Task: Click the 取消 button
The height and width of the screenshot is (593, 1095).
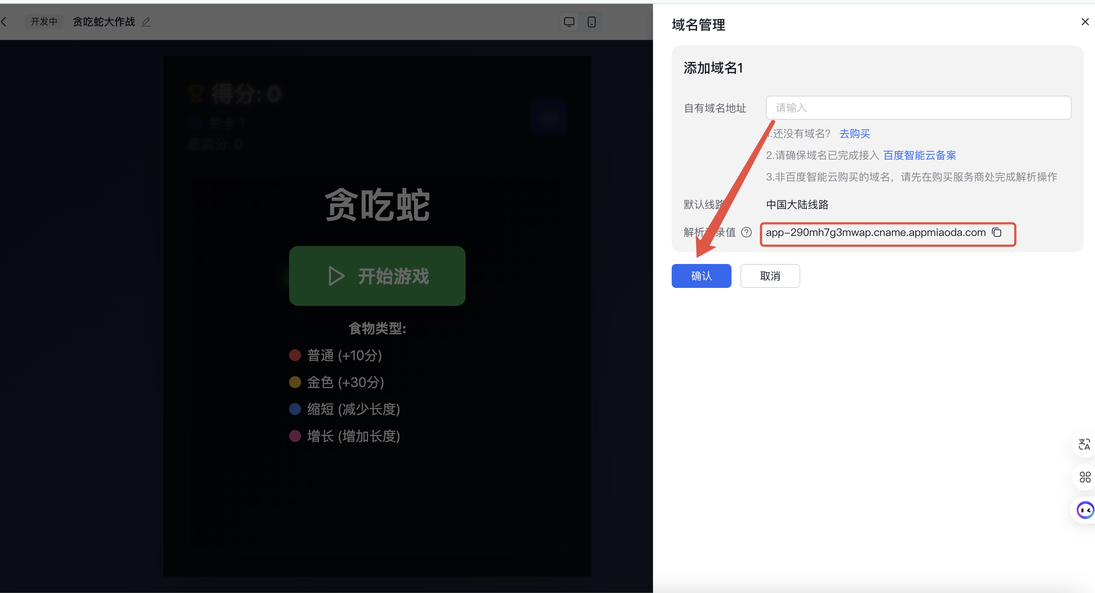Action: tap(770, 276)
